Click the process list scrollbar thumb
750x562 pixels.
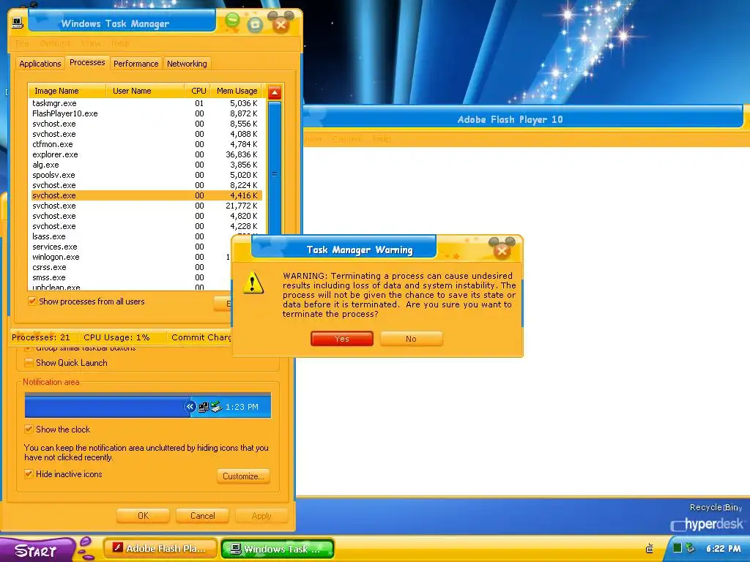tap(275, 168)
